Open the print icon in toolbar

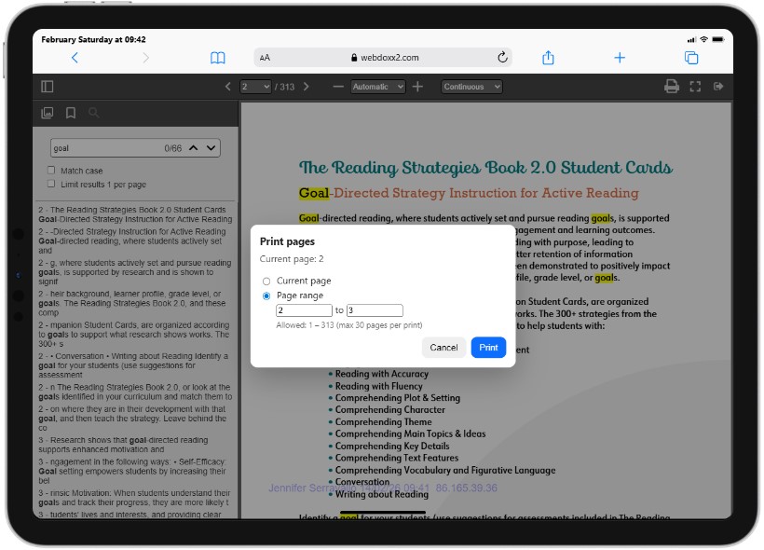click(672, 87)
